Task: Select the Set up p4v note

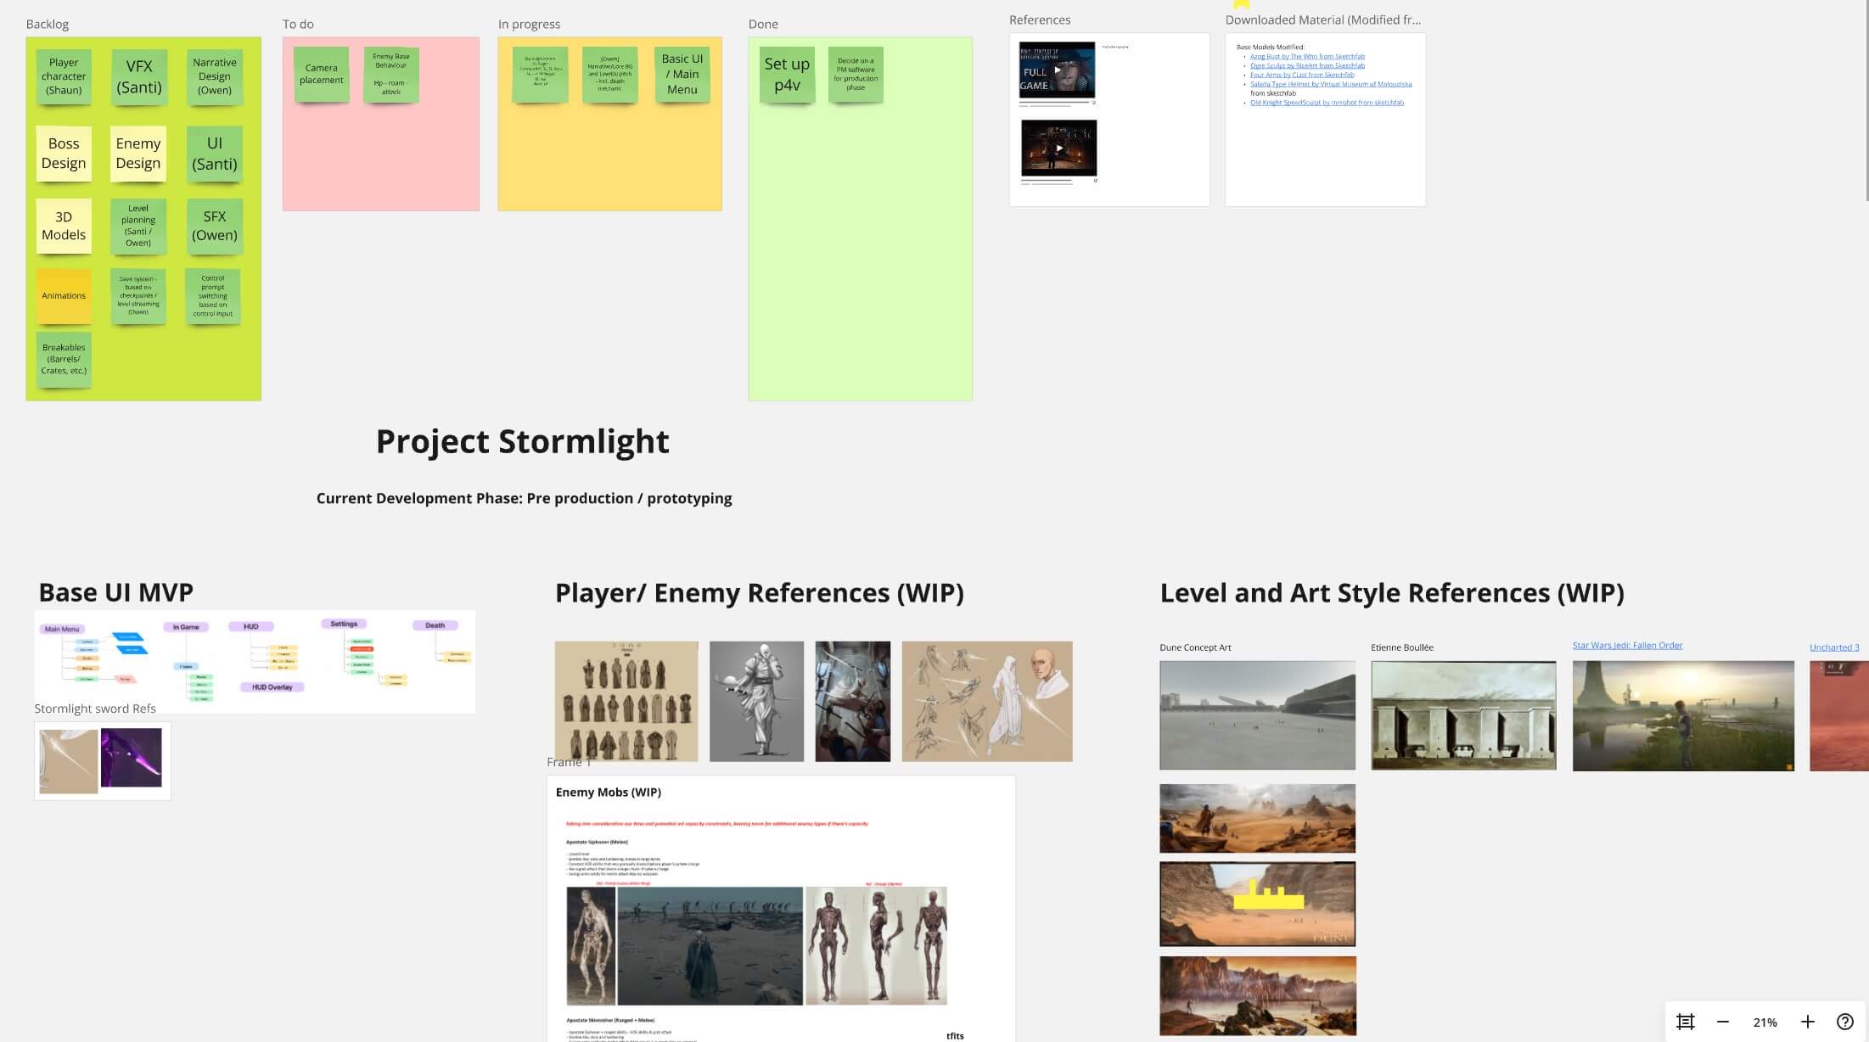Action: 787,75
